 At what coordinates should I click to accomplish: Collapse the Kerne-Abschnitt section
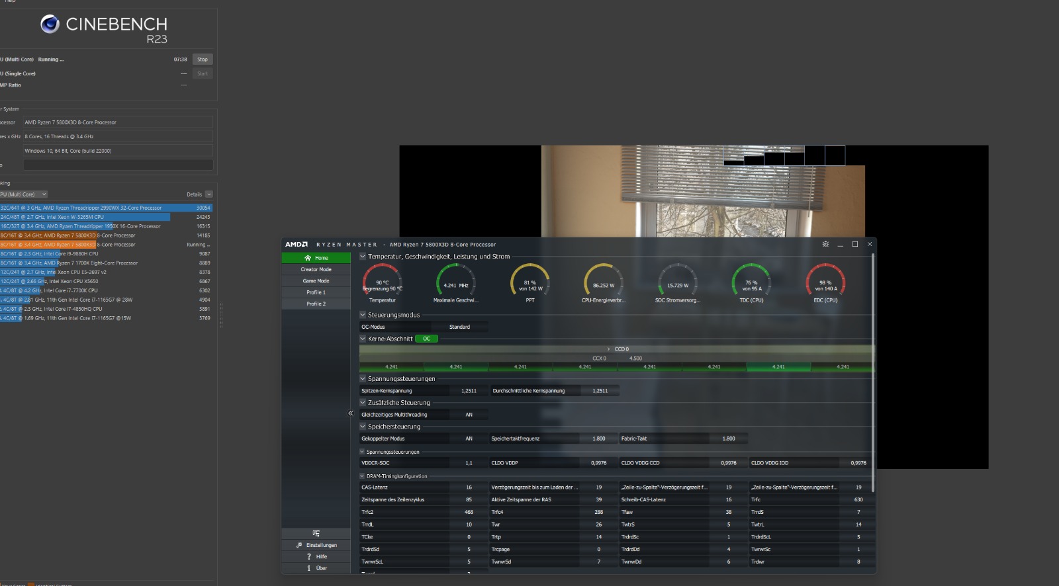(x=363, y=339)
